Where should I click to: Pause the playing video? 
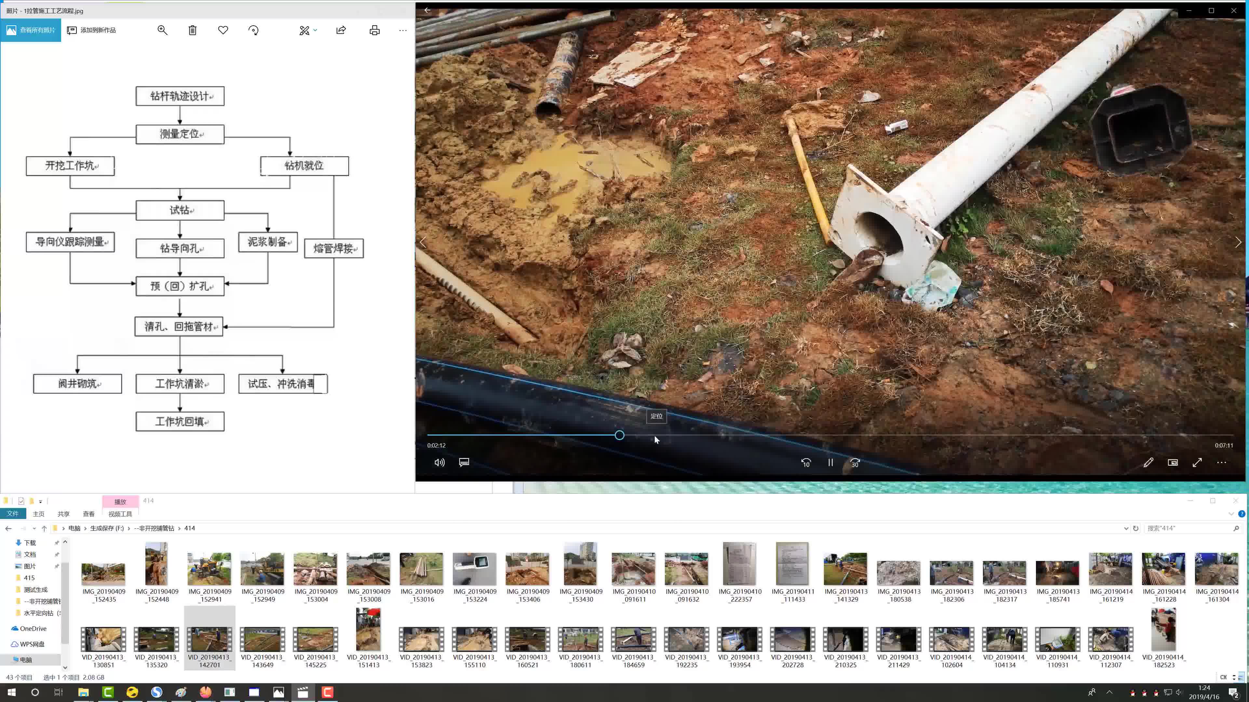[831, 463]
